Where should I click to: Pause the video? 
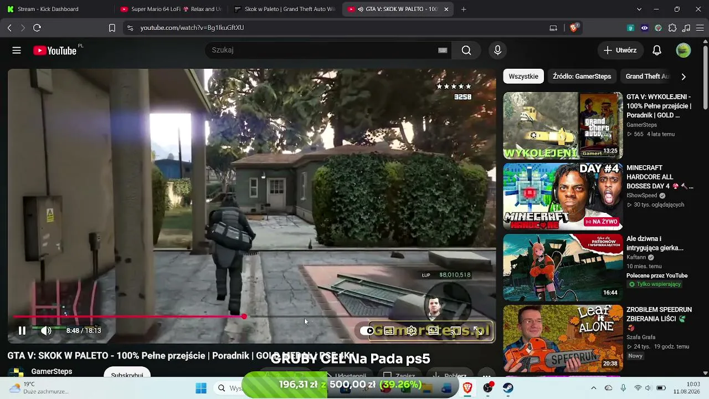pyautogui.click(x=22, y=331)
